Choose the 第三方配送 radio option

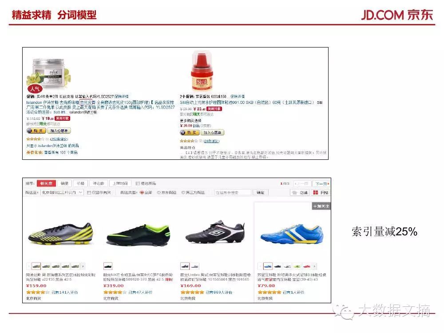183,193
